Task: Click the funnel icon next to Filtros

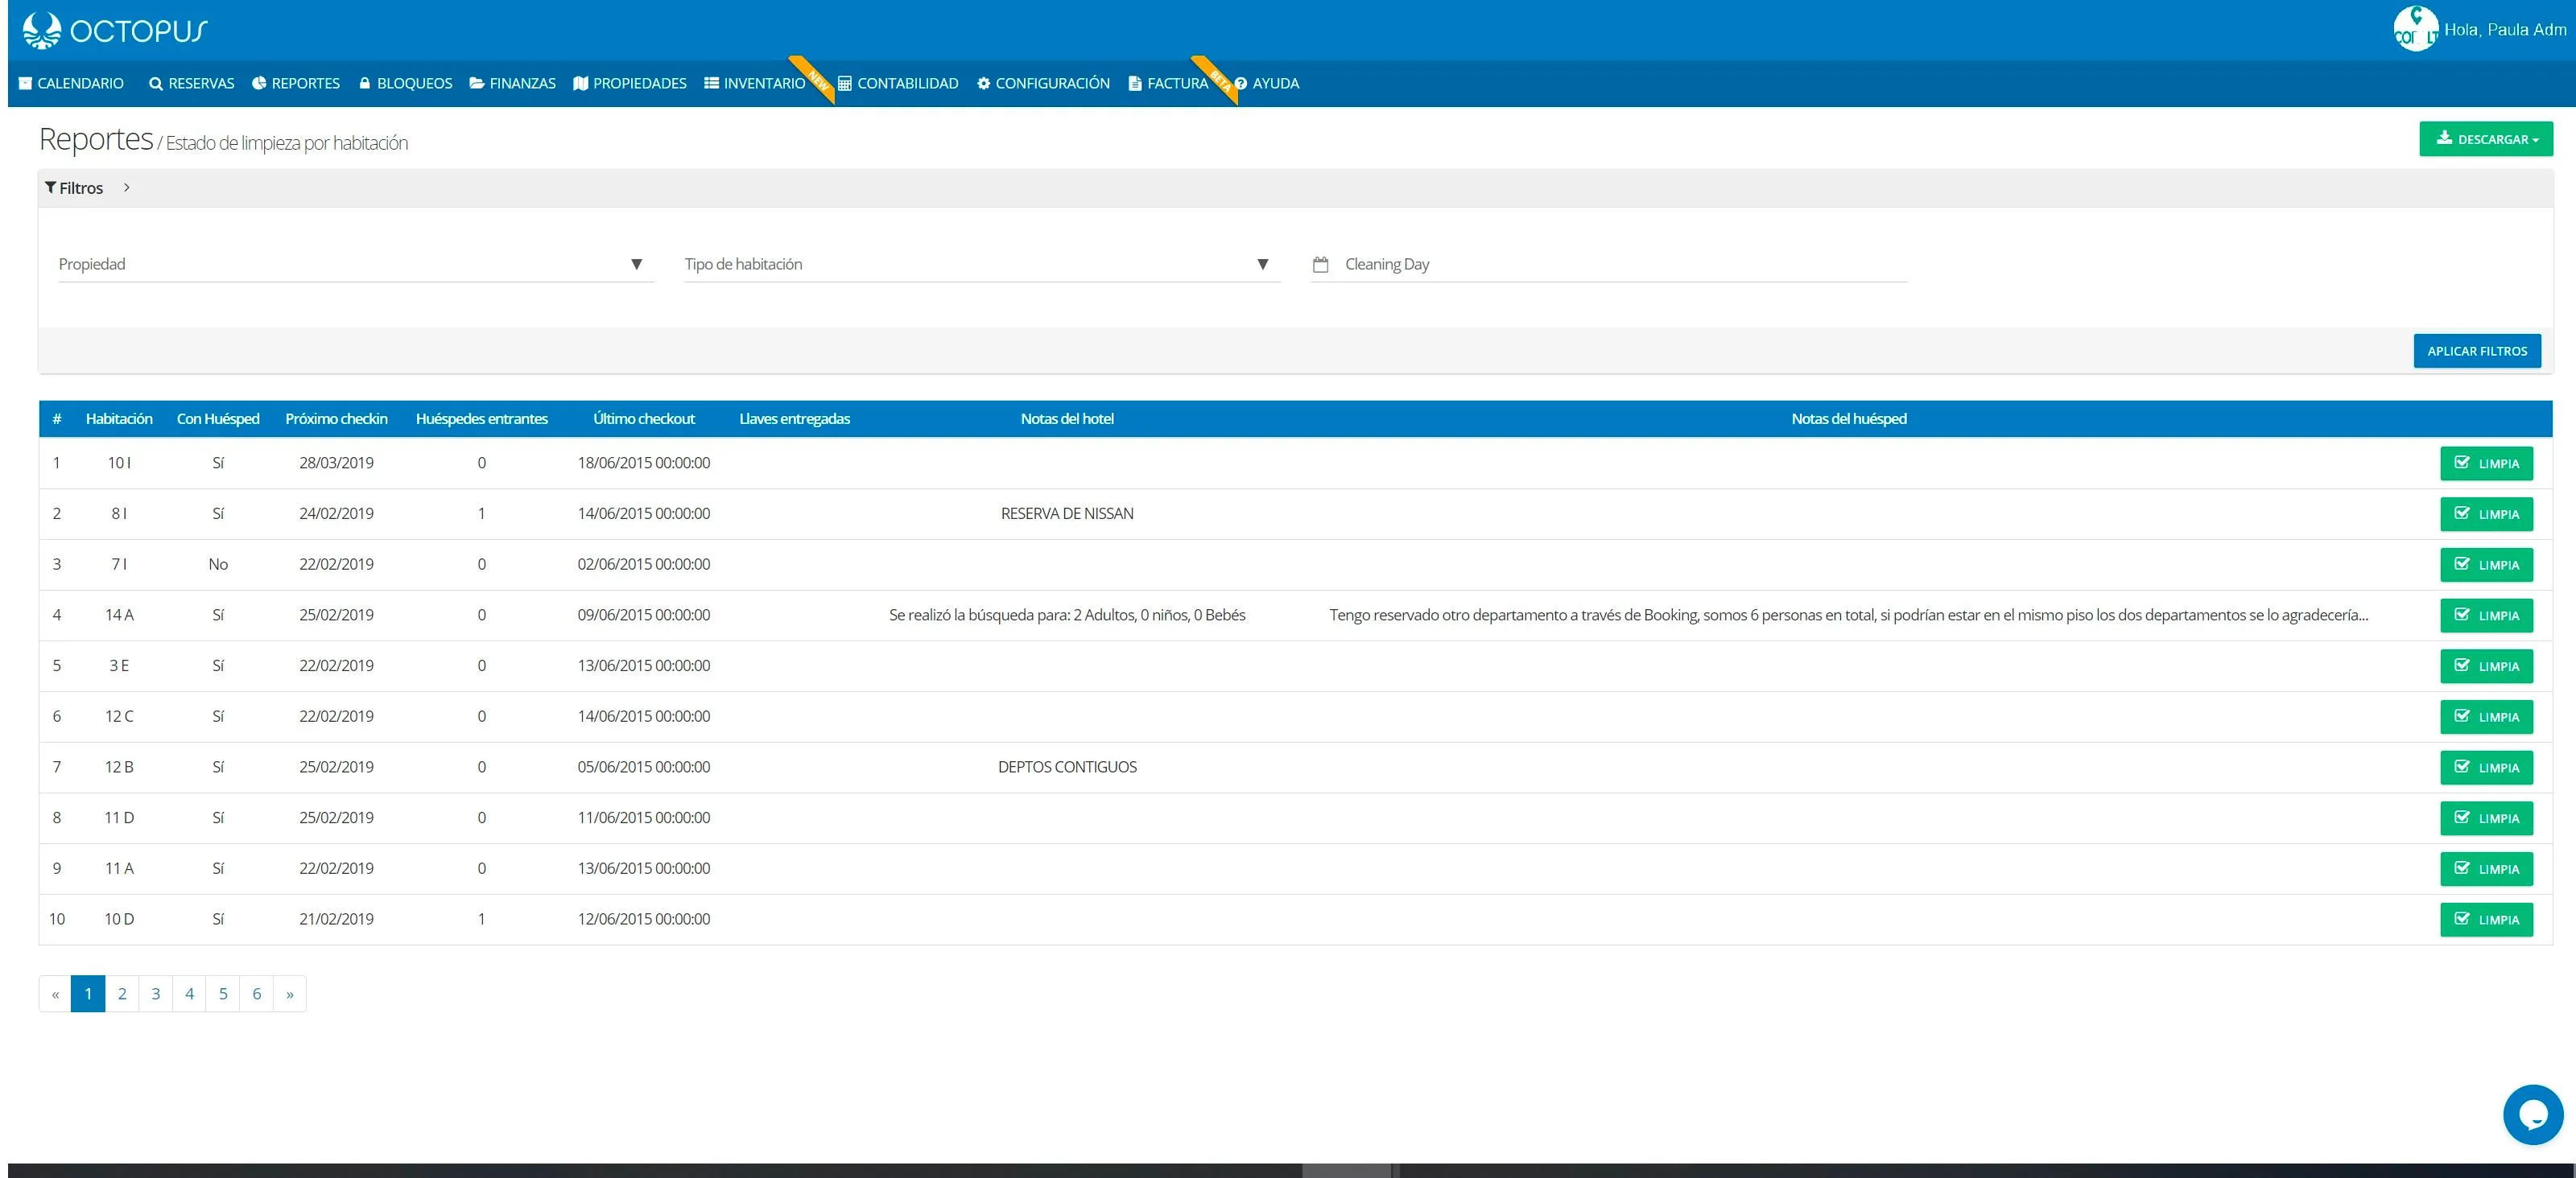Action: [x=50, y=187]
